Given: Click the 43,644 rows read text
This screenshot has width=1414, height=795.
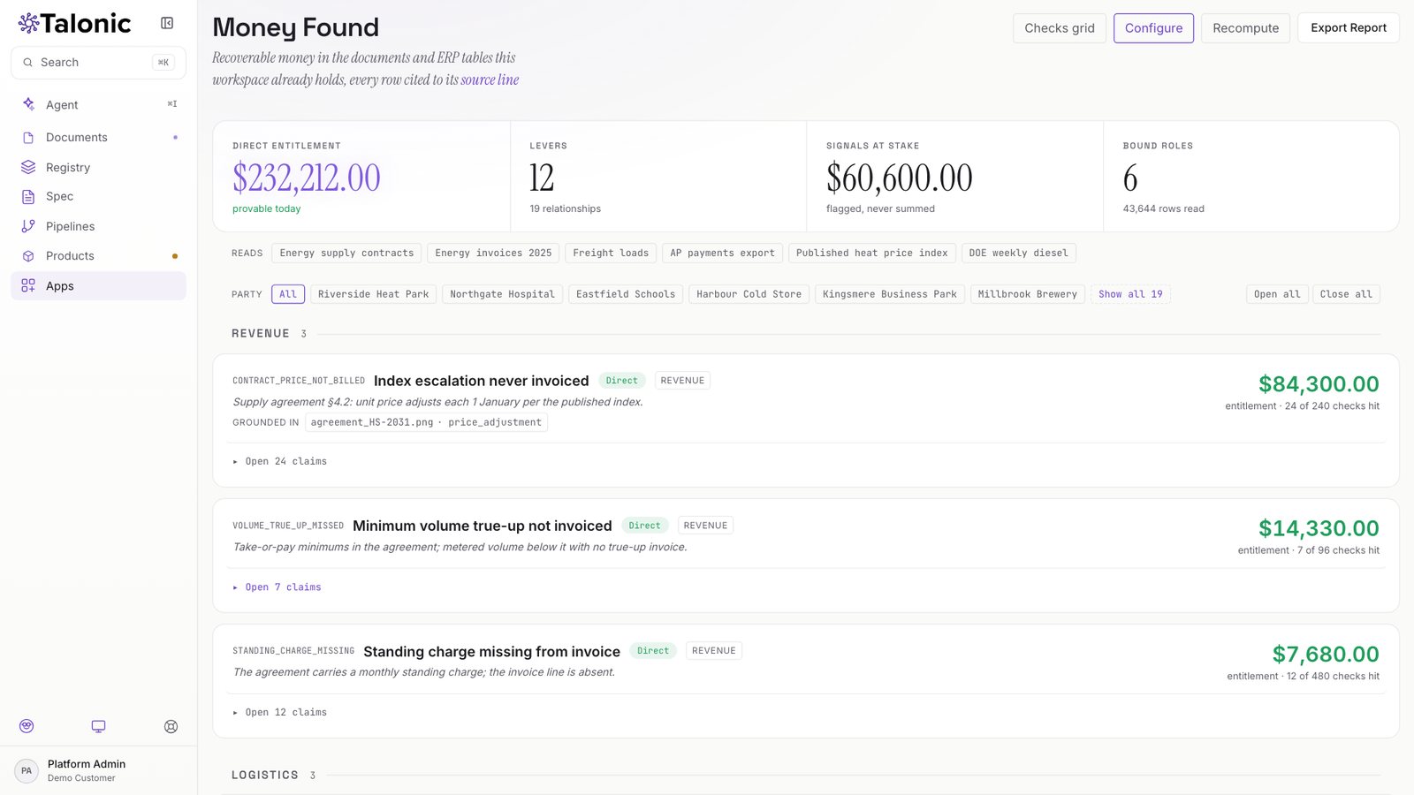Looking at the screenshot, I should [1163, 208].
